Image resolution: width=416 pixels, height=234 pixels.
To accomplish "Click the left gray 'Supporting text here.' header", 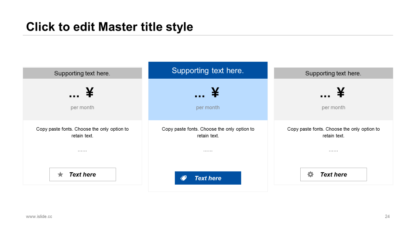I will pyautogui.click(x=82, y=73).
